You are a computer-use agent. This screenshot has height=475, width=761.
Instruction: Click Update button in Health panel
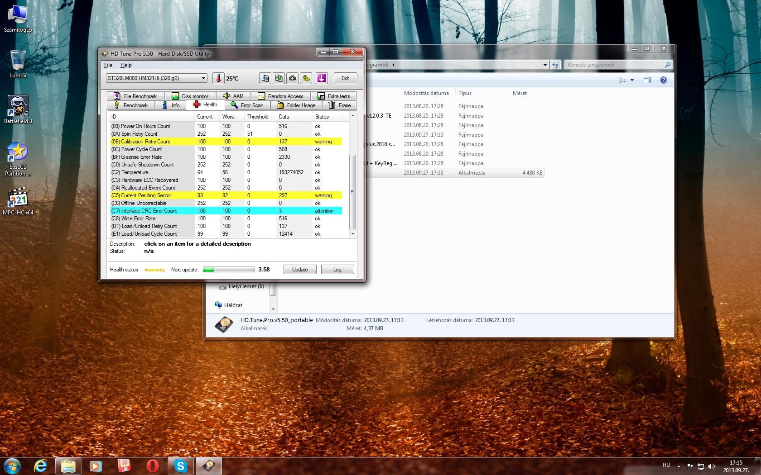click(300, 270)
